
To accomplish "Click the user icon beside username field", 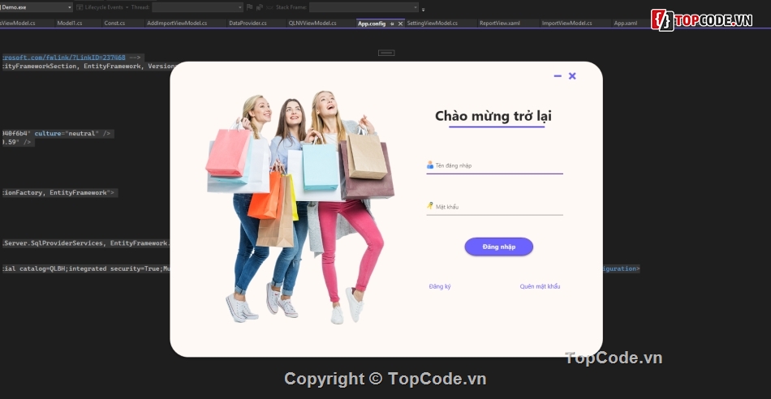I will tap(430, 165).
